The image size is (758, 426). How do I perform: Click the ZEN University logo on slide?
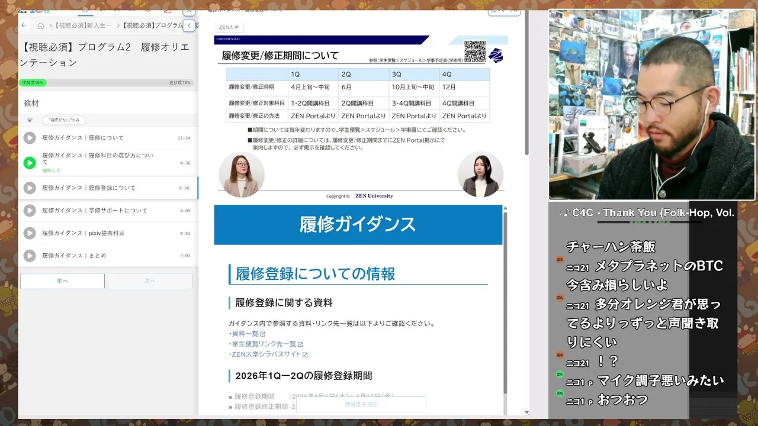pyautogui.click(x=496, y=56)
